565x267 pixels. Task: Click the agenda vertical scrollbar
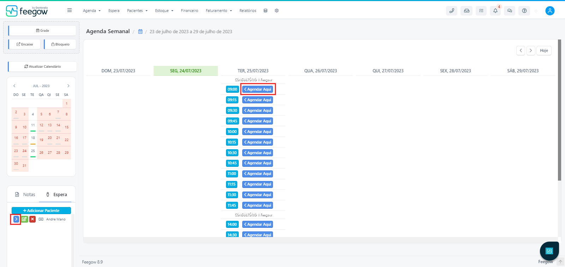coord(559,110)
